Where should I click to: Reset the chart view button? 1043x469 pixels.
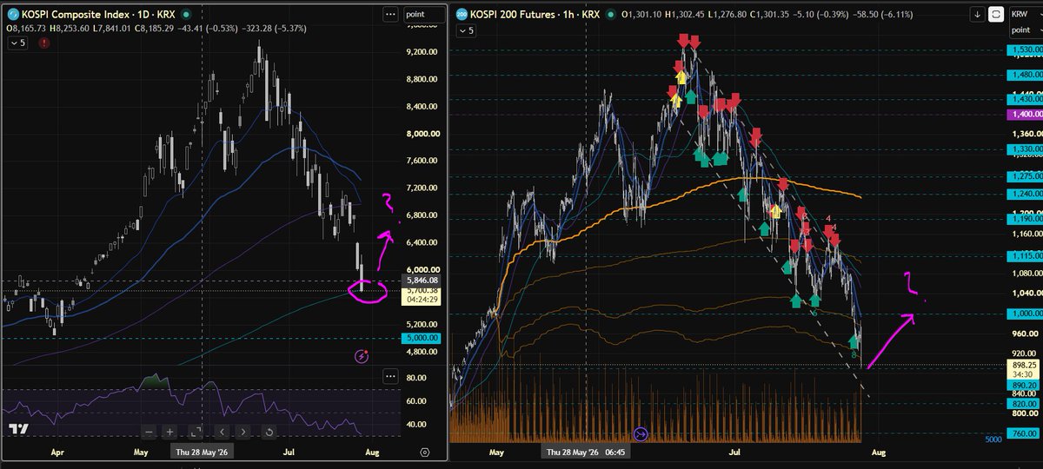pyautogui.click(x=269, y=432)
